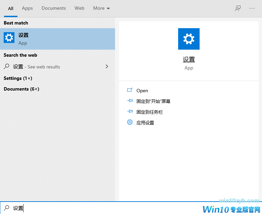Open the feedback person icon

238,8
